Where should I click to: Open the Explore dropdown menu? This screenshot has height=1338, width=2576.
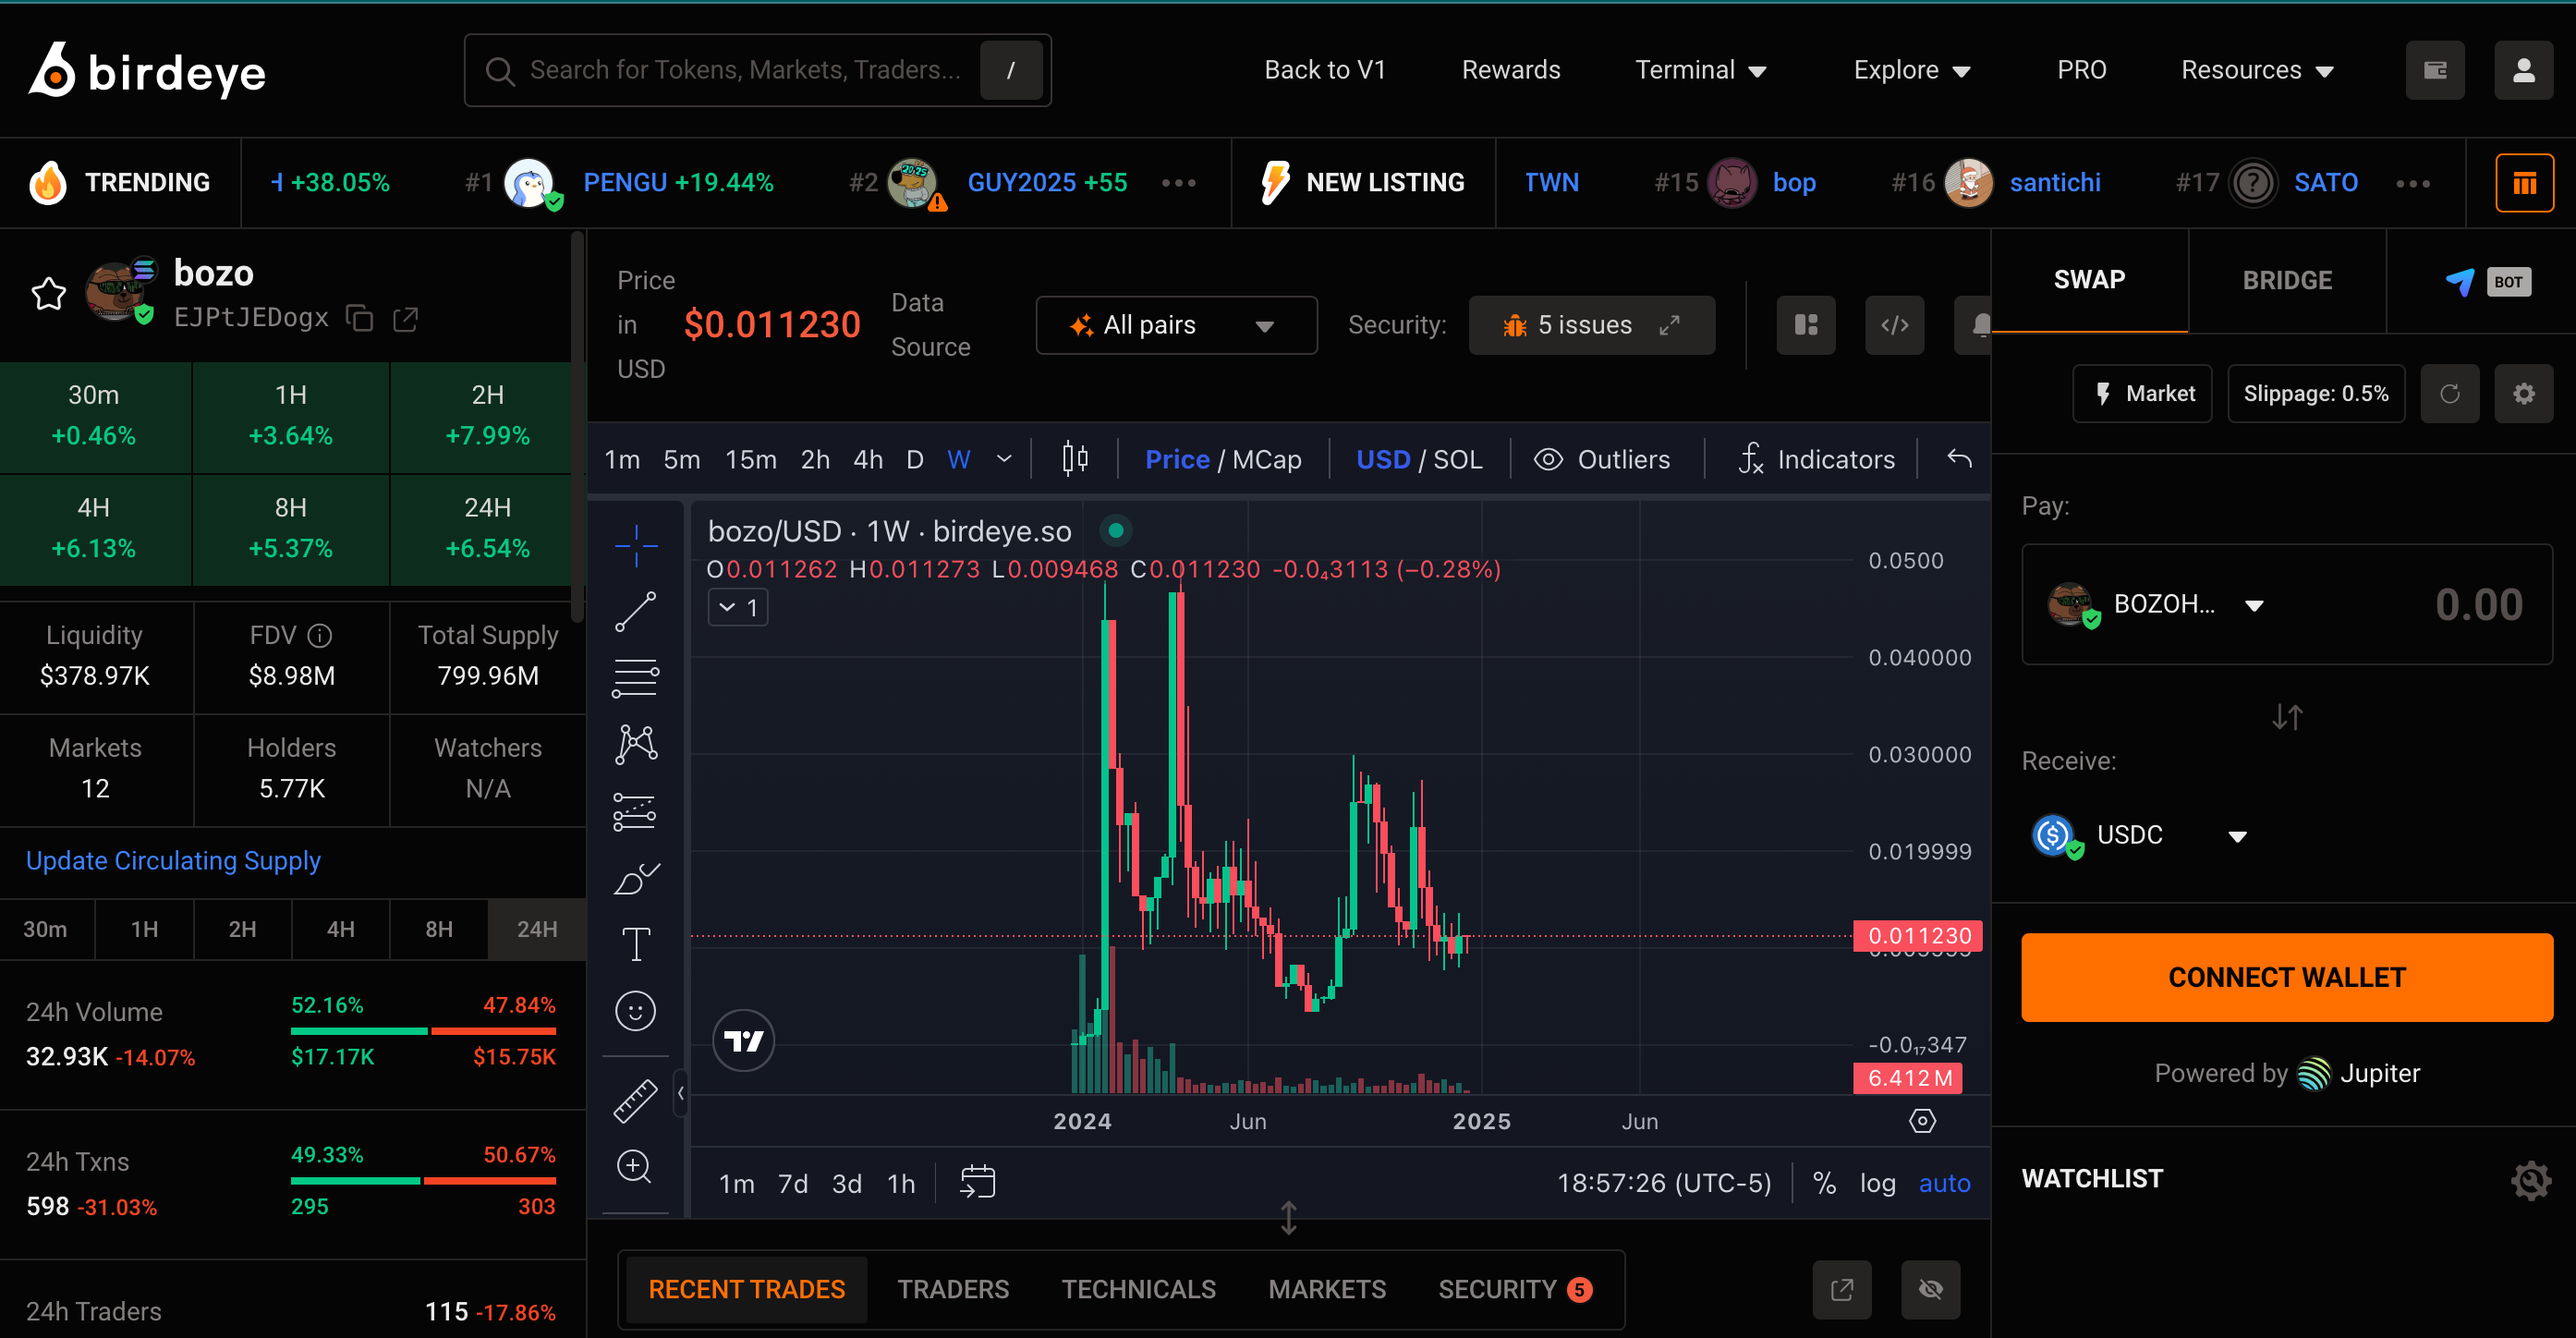(x=1911, y=70)
